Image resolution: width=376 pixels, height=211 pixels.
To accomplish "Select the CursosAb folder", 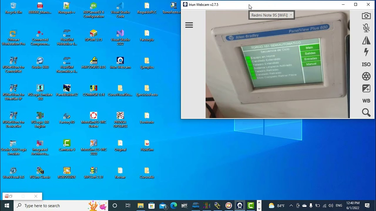I will click(x=147, y=173).
